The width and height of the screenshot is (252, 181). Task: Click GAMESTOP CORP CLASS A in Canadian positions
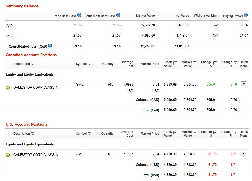pyautogui.click(x=35, y=87)
